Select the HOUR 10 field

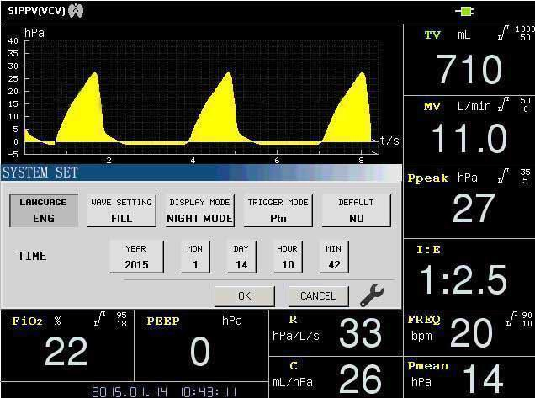pyautogui.click(x=288, y=257)
